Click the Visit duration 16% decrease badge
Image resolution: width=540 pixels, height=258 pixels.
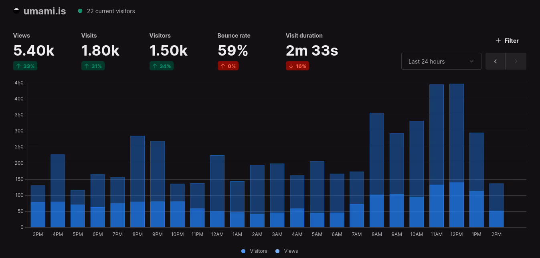tap(297, 66)
